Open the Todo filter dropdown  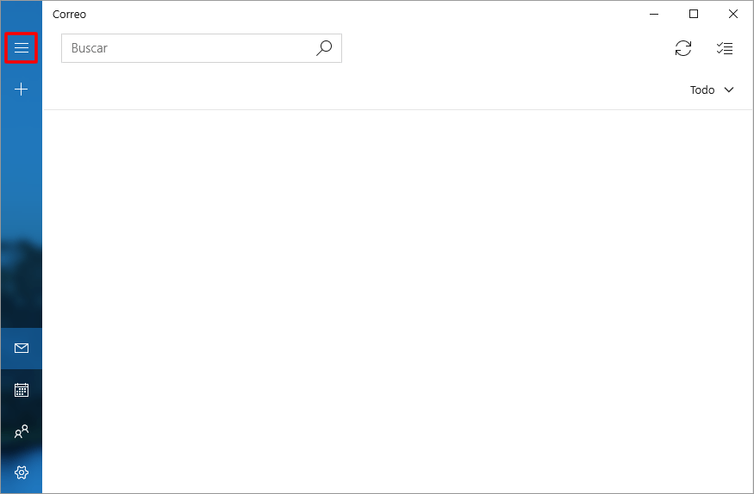(x=712, y=90)
